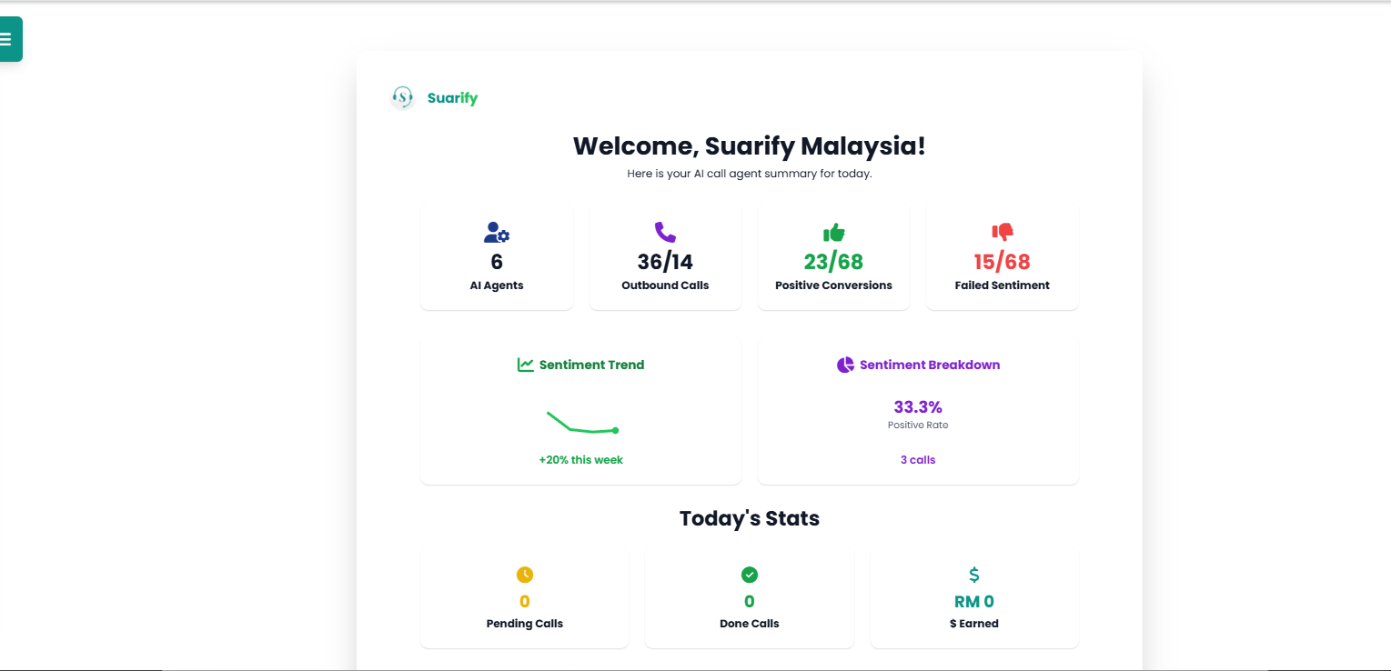This screenshot has width=1391, height=671.
Task: Click the Sentiment Breakdown pie chart icon
Action: [845, 365]
